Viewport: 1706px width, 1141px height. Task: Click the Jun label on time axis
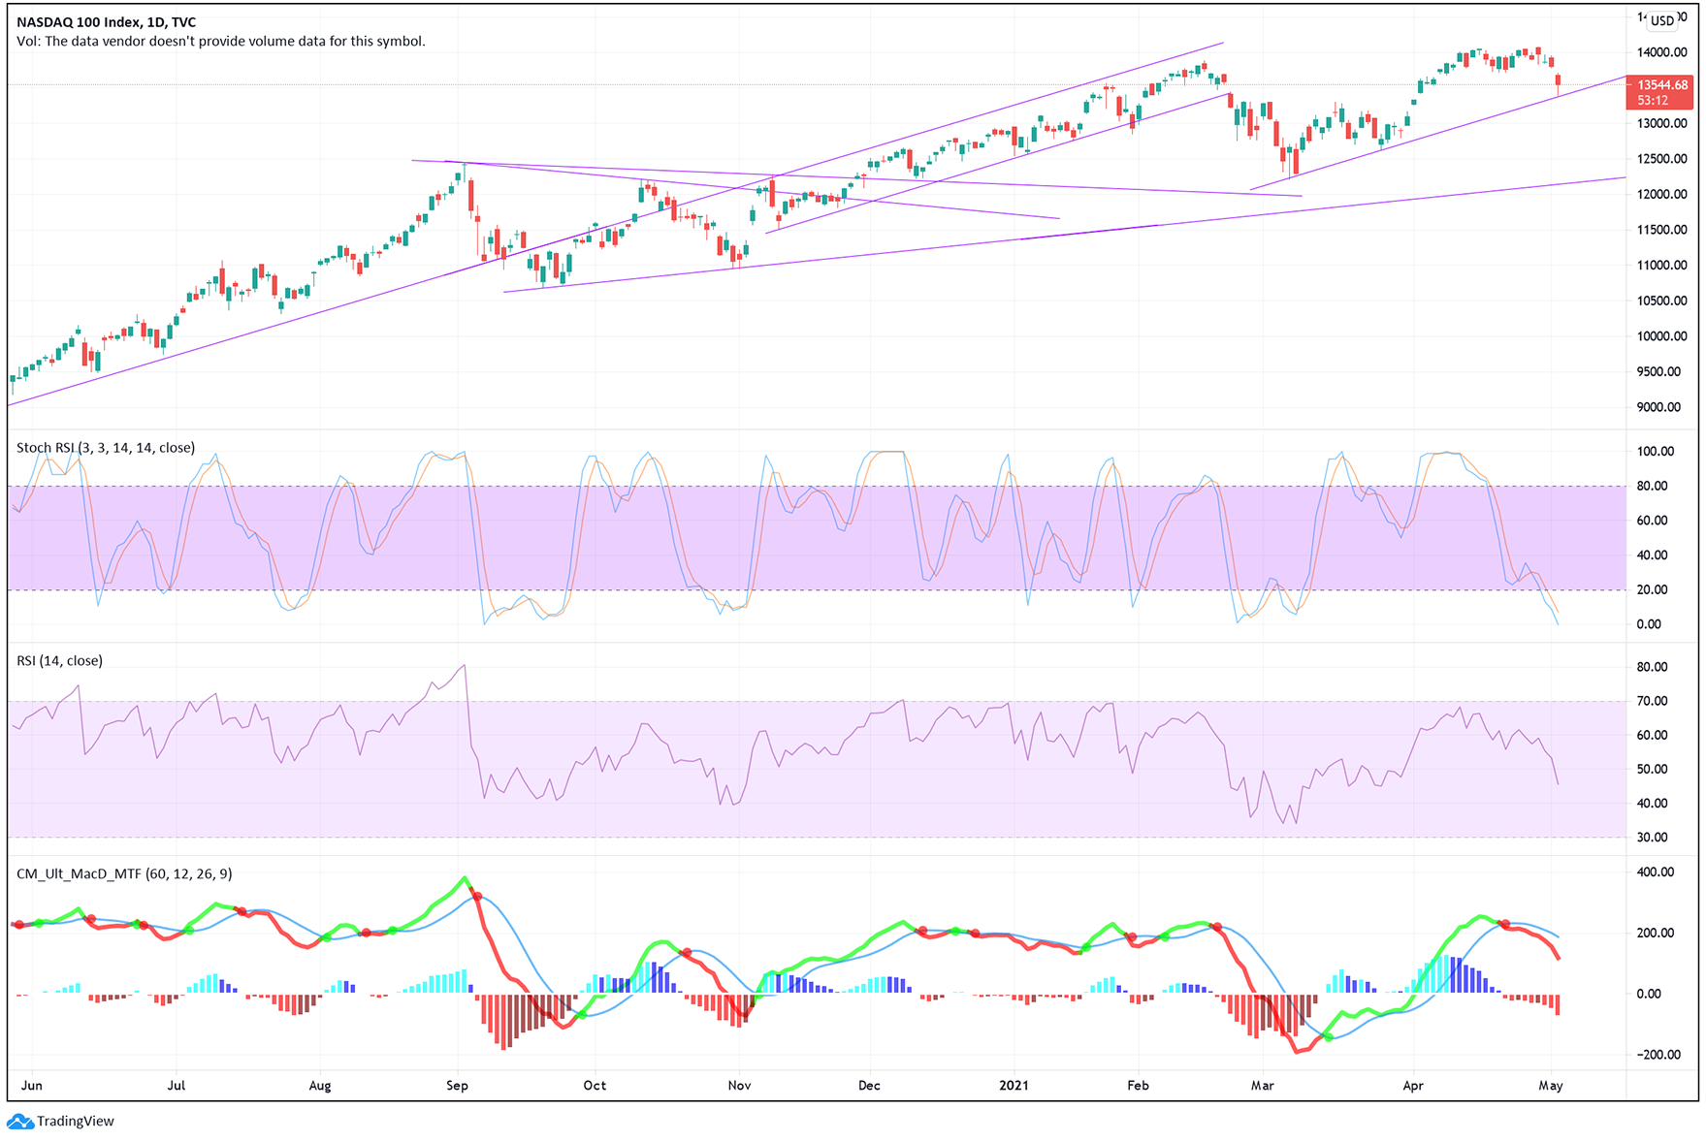32,1086
